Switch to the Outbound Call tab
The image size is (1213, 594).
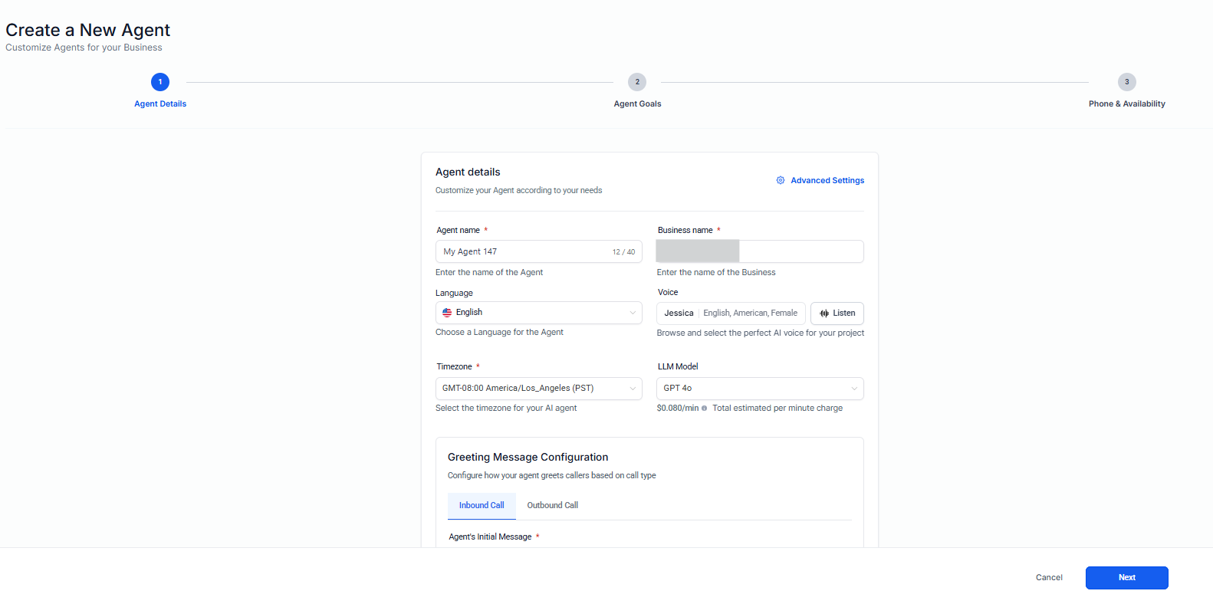click(552, 506)
